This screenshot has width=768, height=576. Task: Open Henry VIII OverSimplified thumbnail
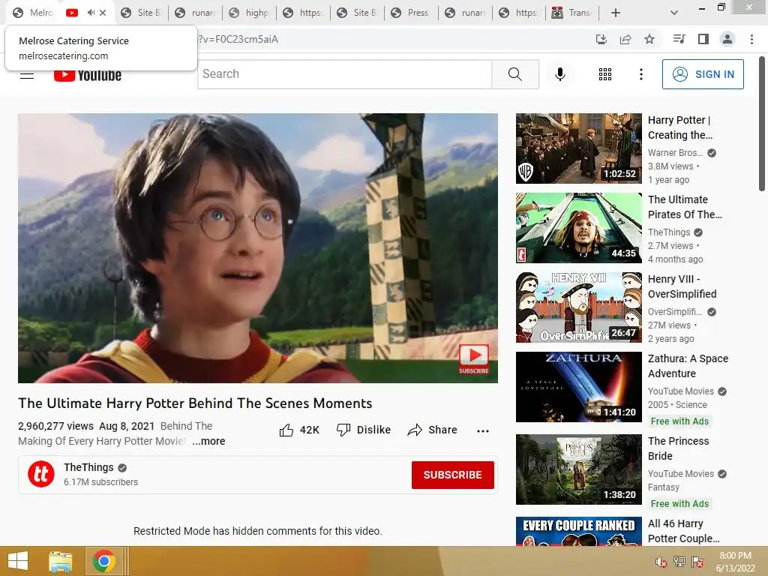[x=578, y=307]
